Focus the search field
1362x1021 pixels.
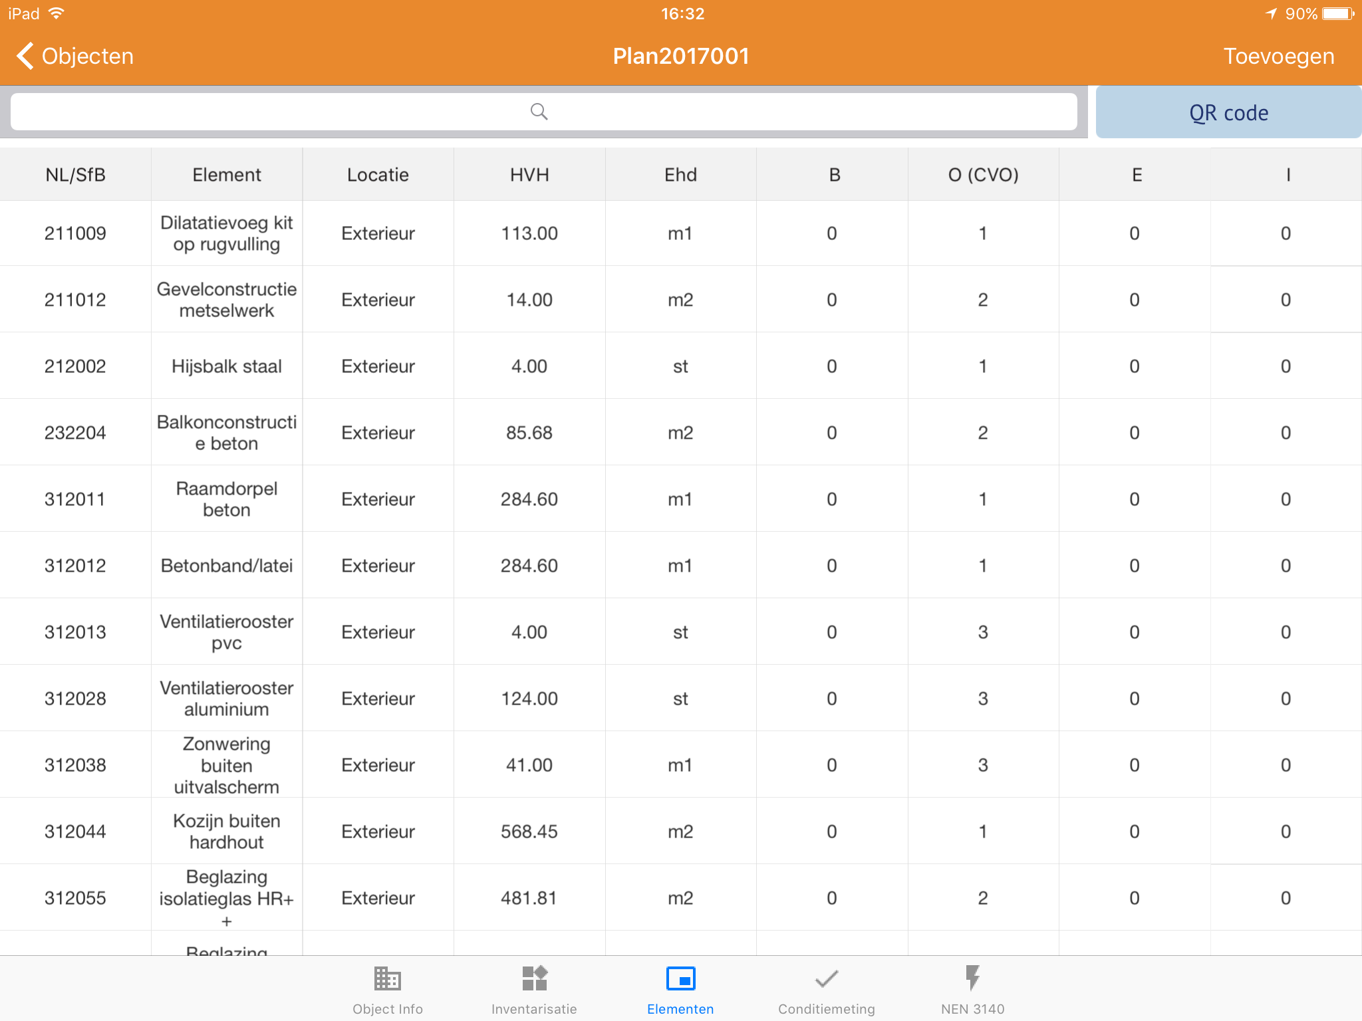543,112
